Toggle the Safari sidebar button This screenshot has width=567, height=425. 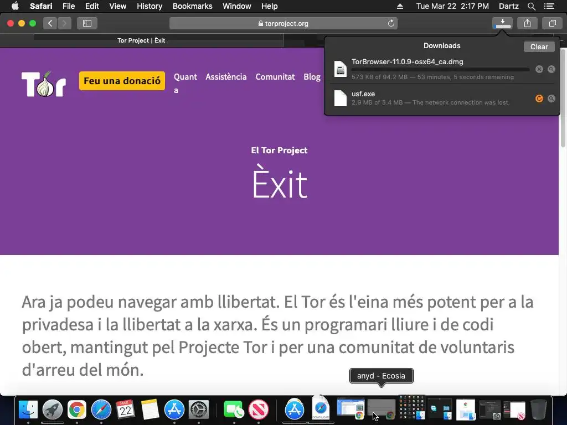point(87,23)
